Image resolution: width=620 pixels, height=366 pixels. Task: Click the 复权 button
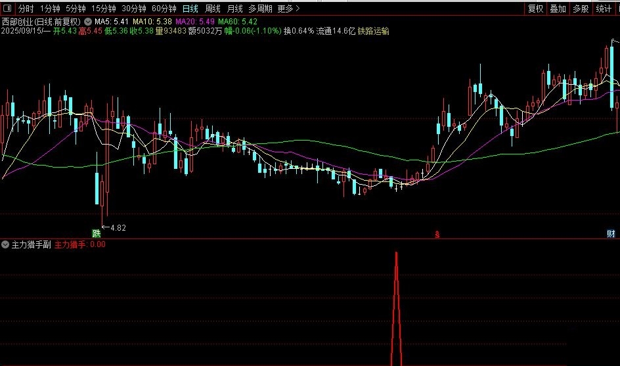536,9
